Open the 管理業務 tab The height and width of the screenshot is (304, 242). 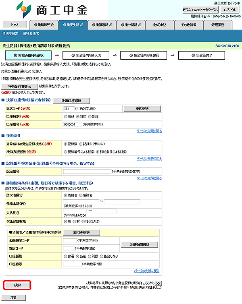(218, 25)
